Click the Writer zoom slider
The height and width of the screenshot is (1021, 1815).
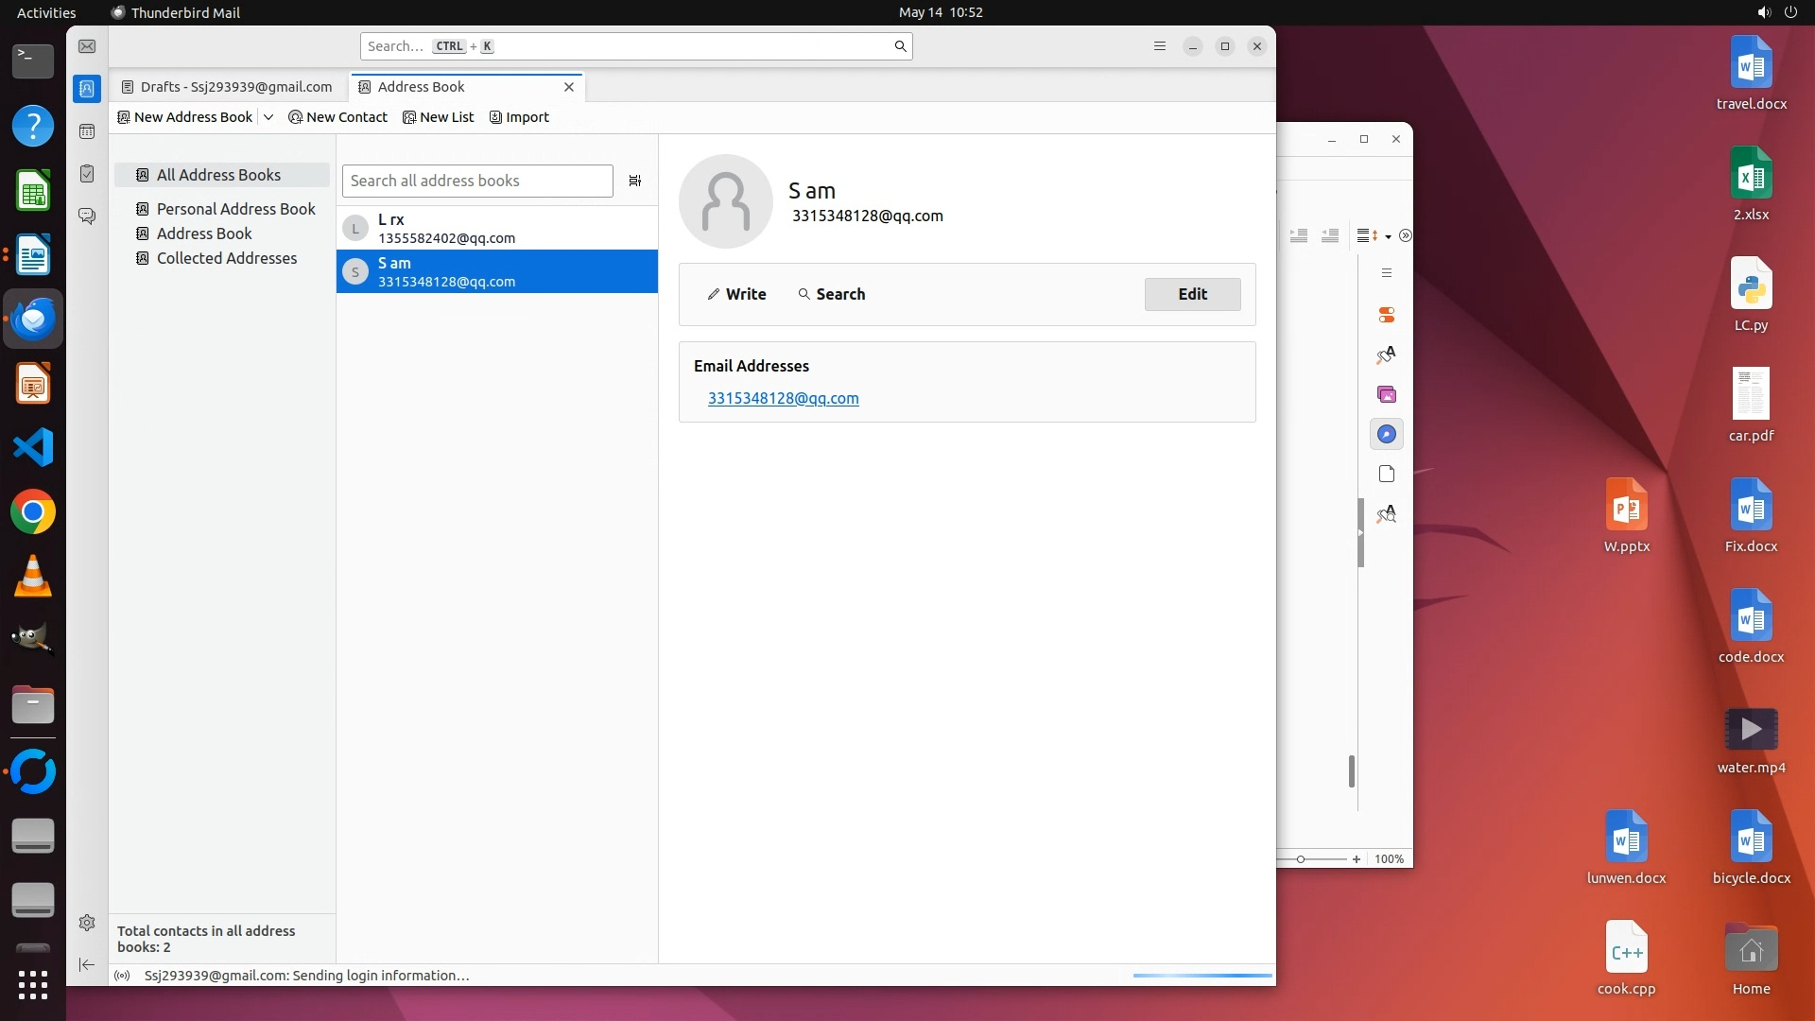pos(1302,859)
